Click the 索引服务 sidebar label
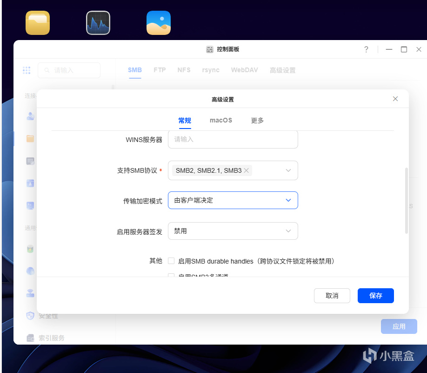Viewport: 427px width, 373px height. 52,338
